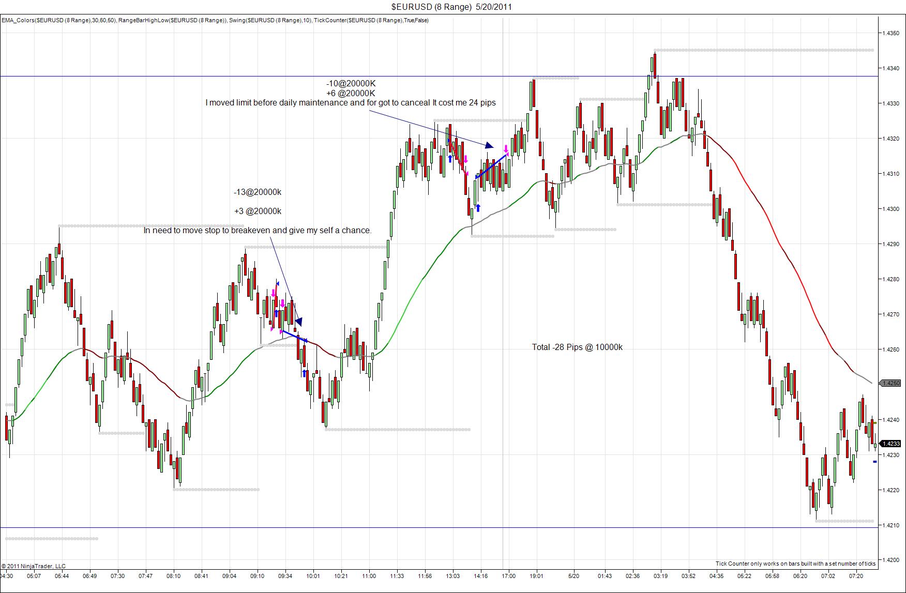Click the 'Tick Counter only works on bars' message
This screenshot has height=593, width=906.
[x=795, y=564]
